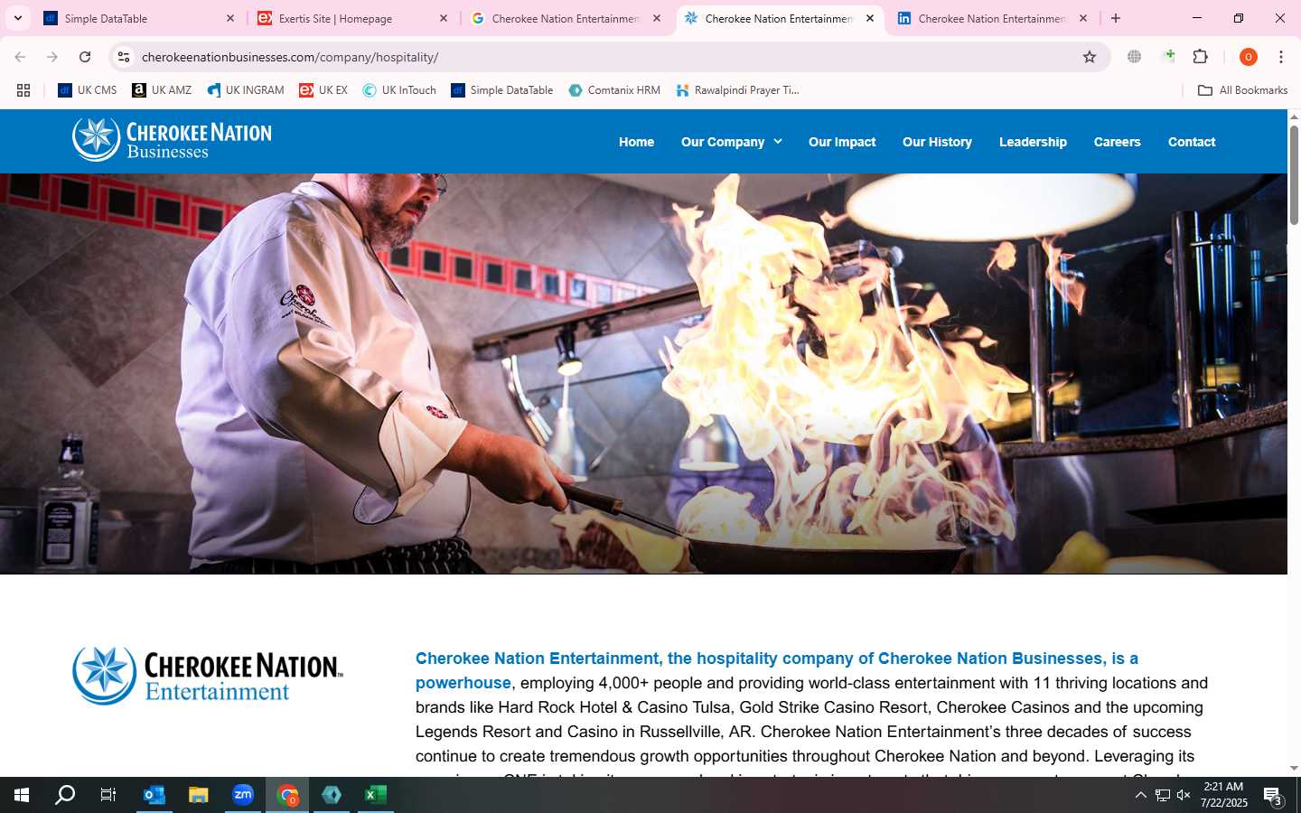
Task: Show hidden system tray icons
Action: (1140, 795)
